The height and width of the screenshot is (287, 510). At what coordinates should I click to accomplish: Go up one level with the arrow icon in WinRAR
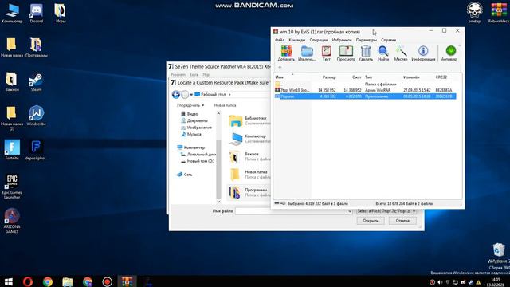(x=280, y=68)
